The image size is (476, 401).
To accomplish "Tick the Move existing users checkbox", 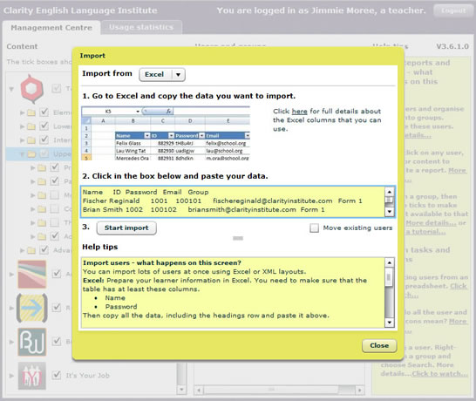I will click(314, 228).
